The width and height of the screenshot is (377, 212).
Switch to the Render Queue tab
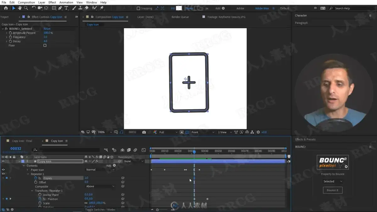pos(180,17)
